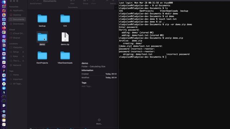
Task: Click the Share button in Finder toolbar
Action: pos(93,1)
